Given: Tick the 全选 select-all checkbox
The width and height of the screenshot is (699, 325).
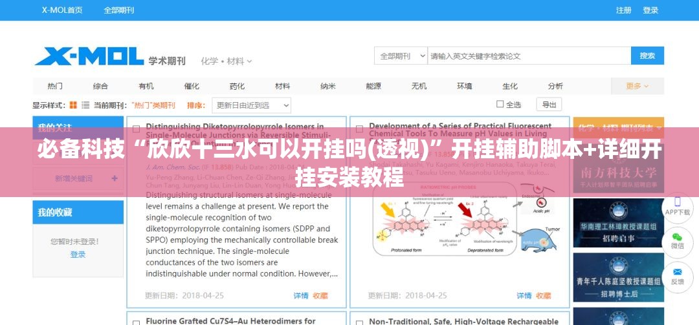Looking at the screenshot, I should [500, 104].
